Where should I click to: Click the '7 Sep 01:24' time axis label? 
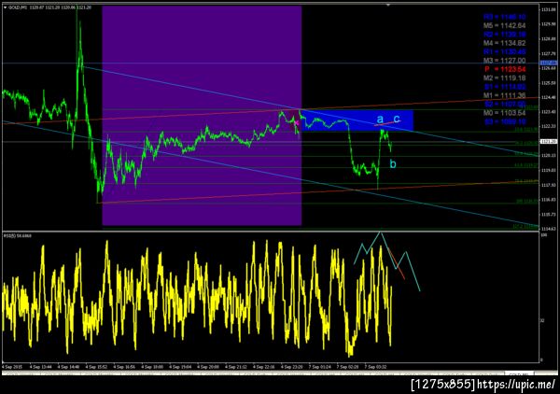[x=320, y=367]
